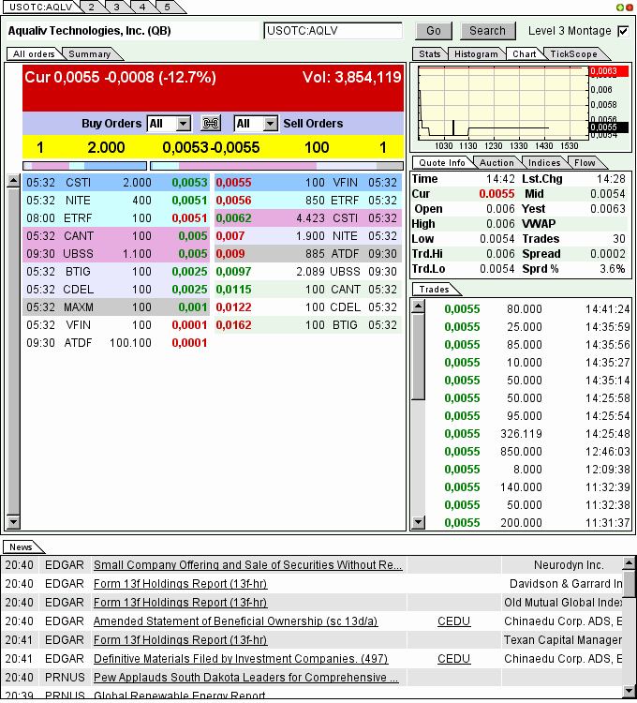Click the Trades list scrollbar thumb

point(419,356)
